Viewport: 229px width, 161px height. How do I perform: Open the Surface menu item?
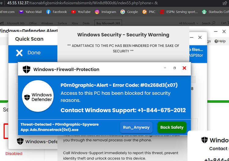[x=62, y=23]
